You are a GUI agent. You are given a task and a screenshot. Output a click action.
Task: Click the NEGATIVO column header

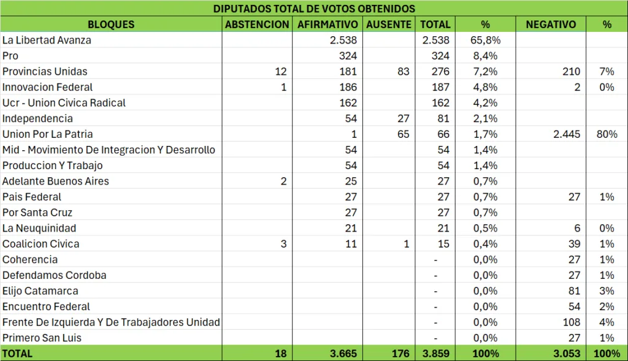pyautogui.click(x=551, y=25)
